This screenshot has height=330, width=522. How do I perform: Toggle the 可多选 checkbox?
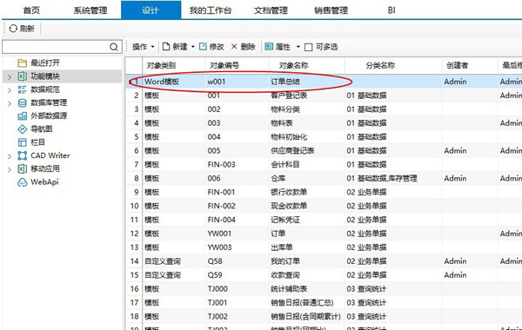(309, 47)
